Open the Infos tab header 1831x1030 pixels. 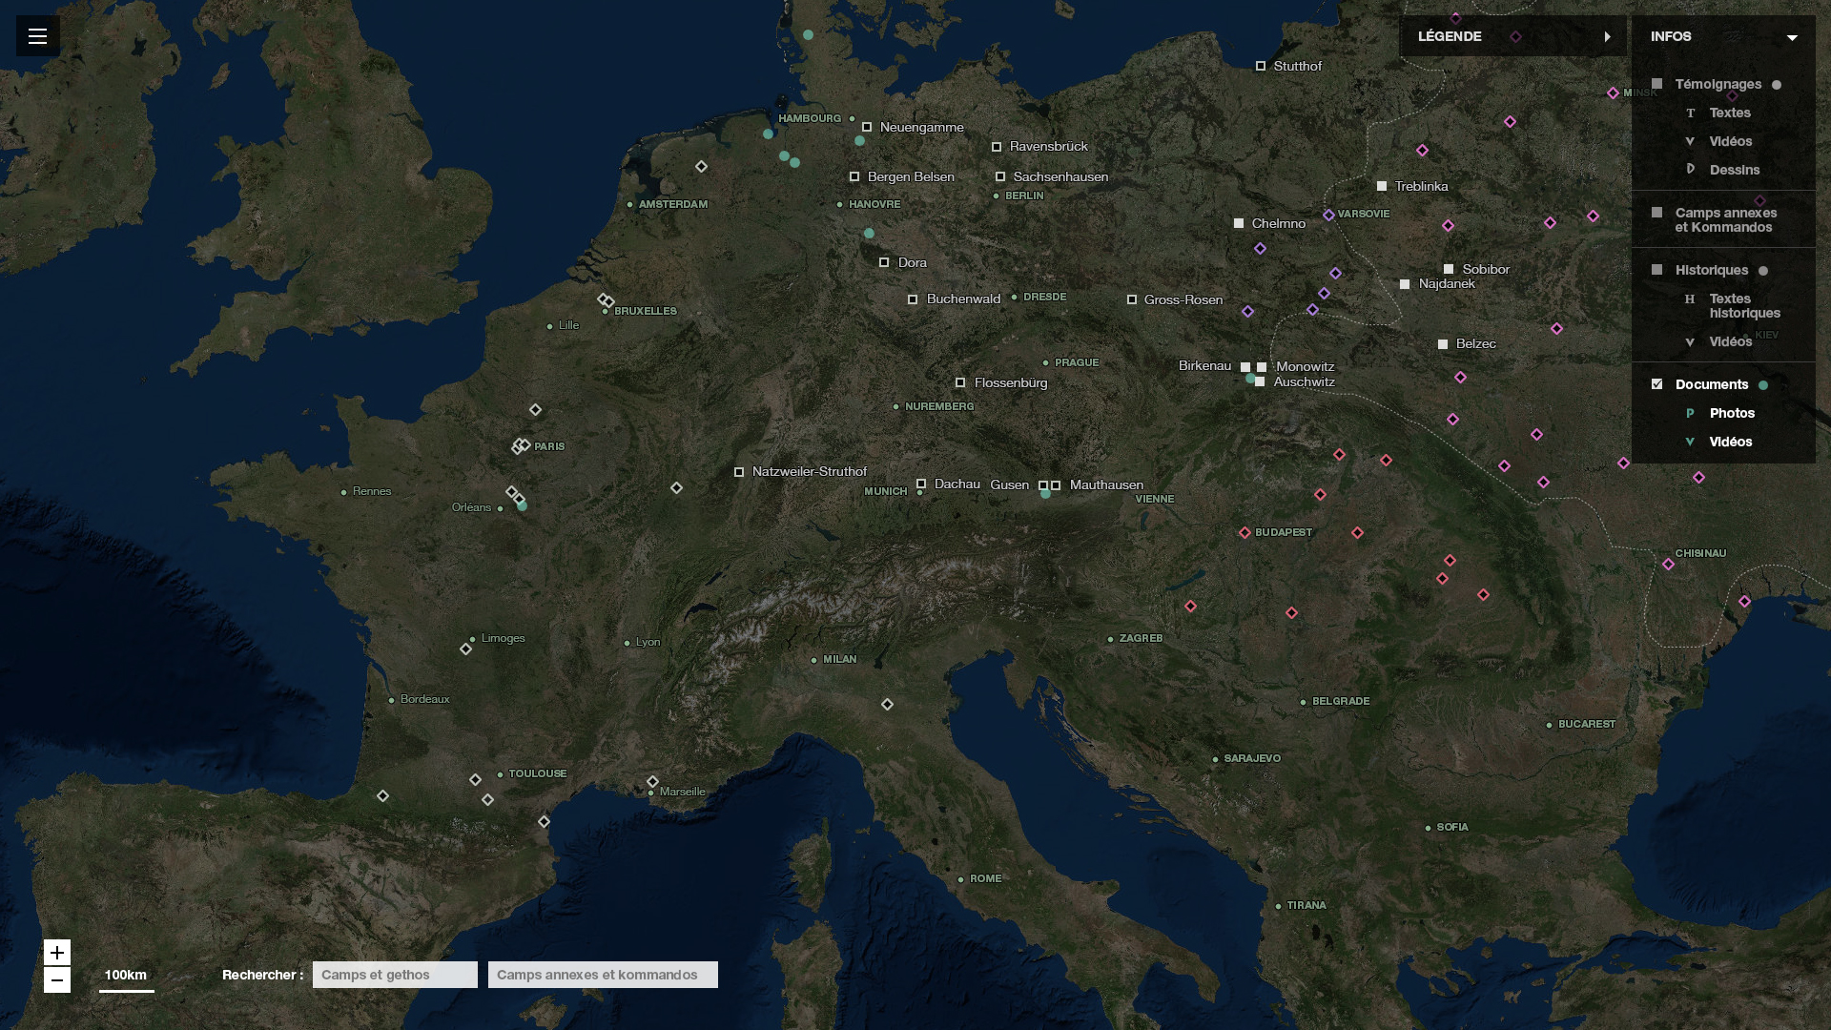(1723, 36)
